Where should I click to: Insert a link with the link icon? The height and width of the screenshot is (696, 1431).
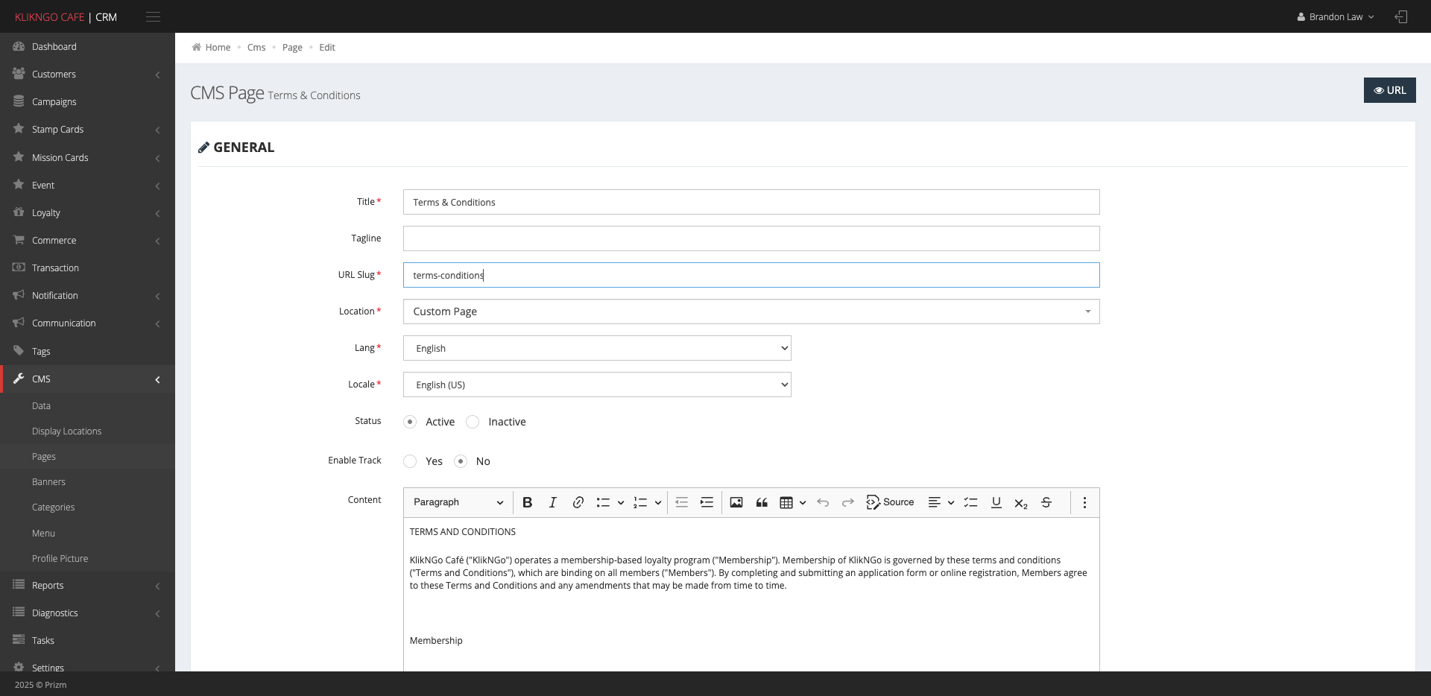point(578,502)
